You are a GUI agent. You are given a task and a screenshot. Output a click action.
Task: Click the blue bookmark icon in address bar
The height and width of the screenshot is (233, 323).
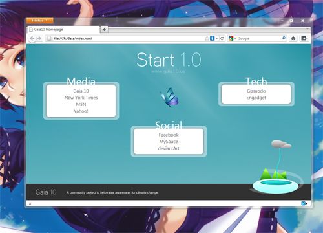pos(213,38)
